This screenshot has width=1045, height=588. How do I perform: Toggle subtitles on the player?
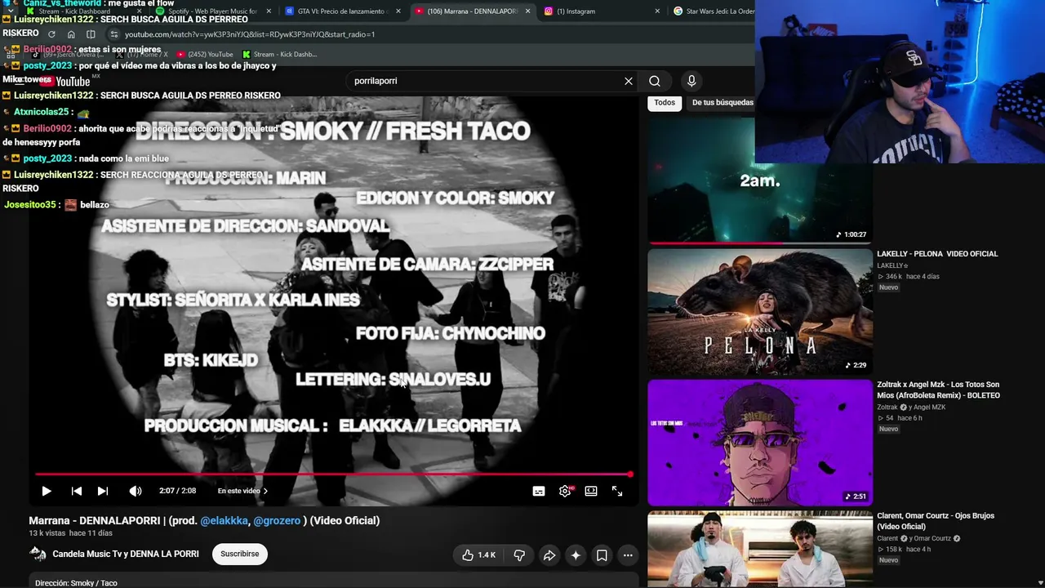[x=539, y=491]
